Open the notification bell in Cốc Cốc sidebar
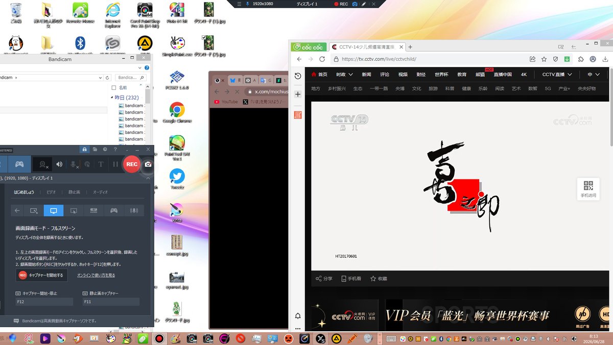Viewport: 613px width, 345px height. (298, 316)
